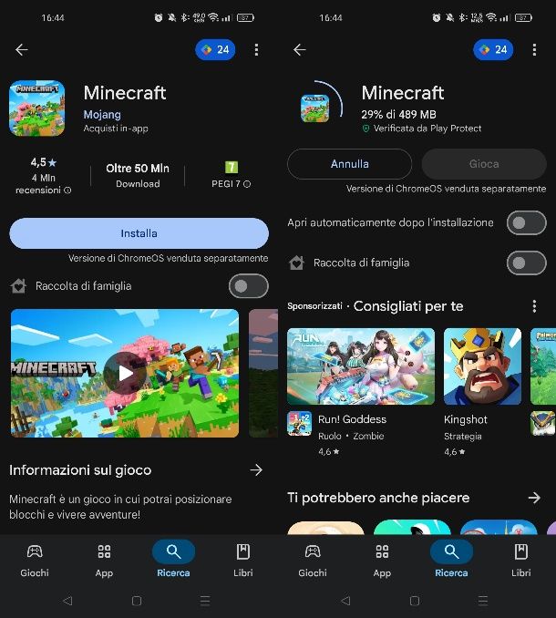Viewport: 556px width, 618px height.
Task: Tap the Kingshot title text
Action: click(x=466, y=420)
